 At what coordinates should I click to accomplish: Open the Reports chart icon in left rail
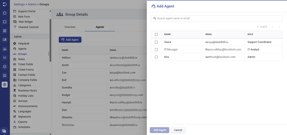coord(4,76)
